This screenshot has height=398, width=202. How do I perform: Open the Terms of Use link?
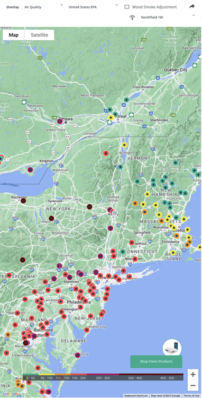191,396
